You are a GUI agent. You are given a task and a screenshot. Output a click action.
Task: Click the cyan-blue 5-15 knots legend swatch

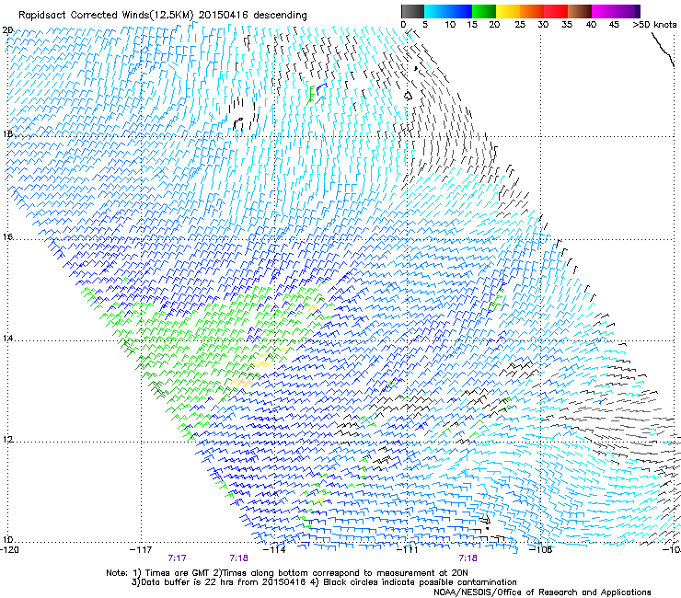448,11
